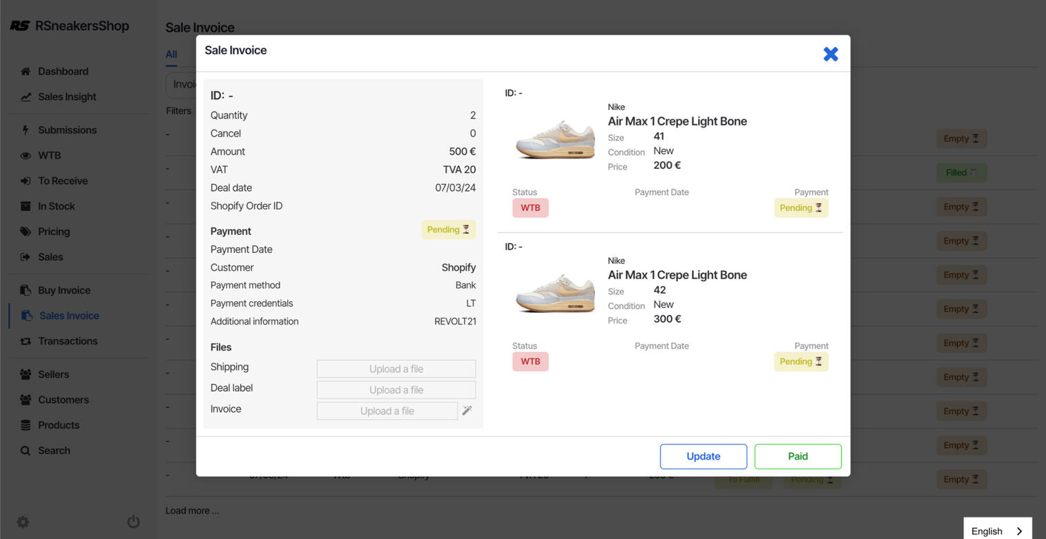Image resolution: width=1046 pixels, height=539 pixels.
Task: Click the Update button
Action: tap(703, 456)
